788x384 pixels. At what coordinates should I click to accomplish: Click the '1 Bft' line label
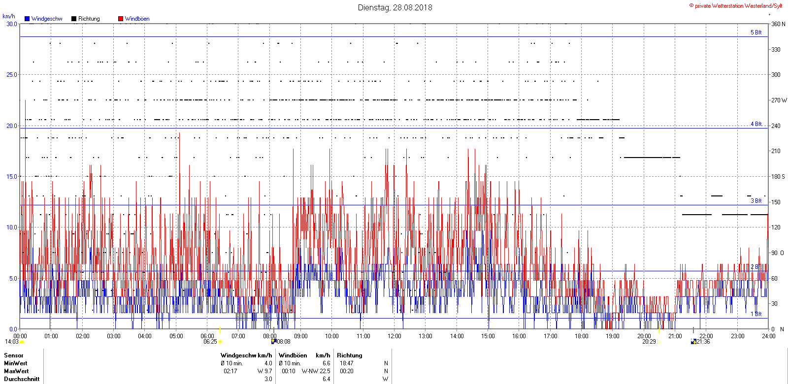pos(756,314)
